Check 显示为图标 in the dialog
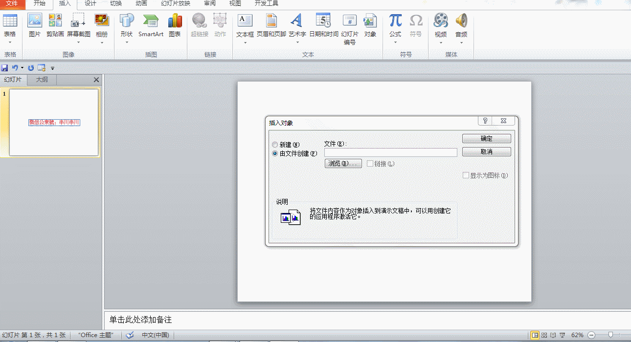The height and width of the screenshot is (342, 631). (466, 175)
